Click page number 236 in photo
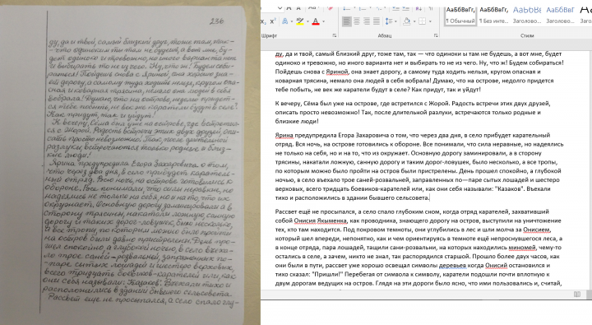Image resolution: width=592 pixels, height=325 pixels. pos(217,21)
